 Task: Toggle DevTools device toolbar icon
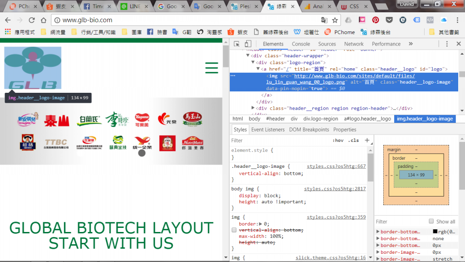click(x=248, y=44)
